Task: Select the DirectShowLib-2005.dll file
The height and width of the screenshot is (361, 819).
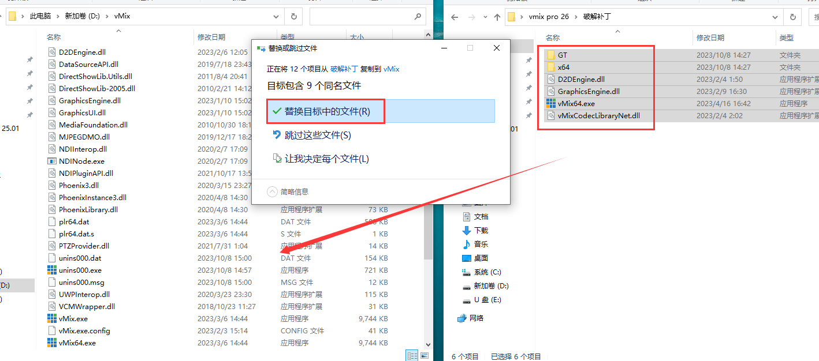Action: pyautogui.click(x=97, y=88)
